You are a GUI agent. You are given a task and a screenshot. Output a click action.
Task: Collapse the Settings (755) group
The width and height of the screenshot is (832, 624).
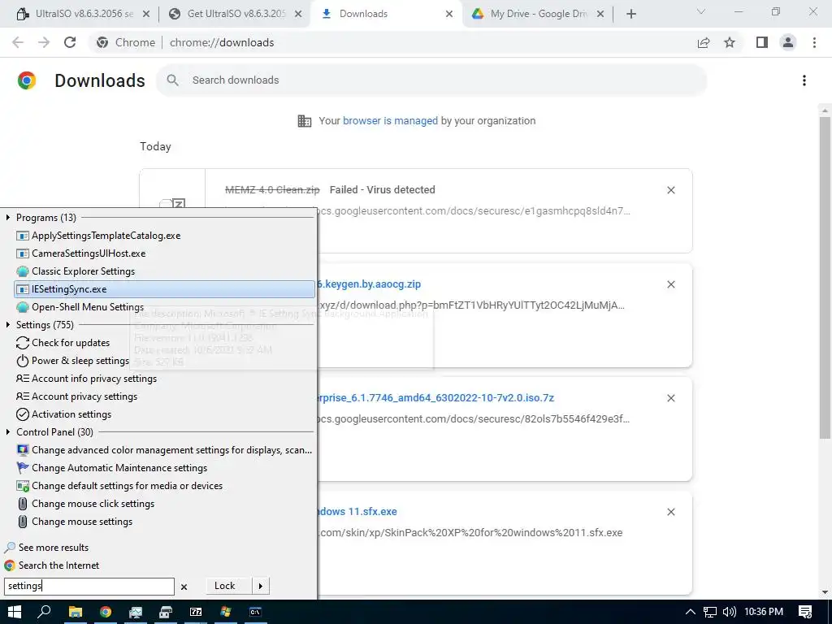pos(8,325)
